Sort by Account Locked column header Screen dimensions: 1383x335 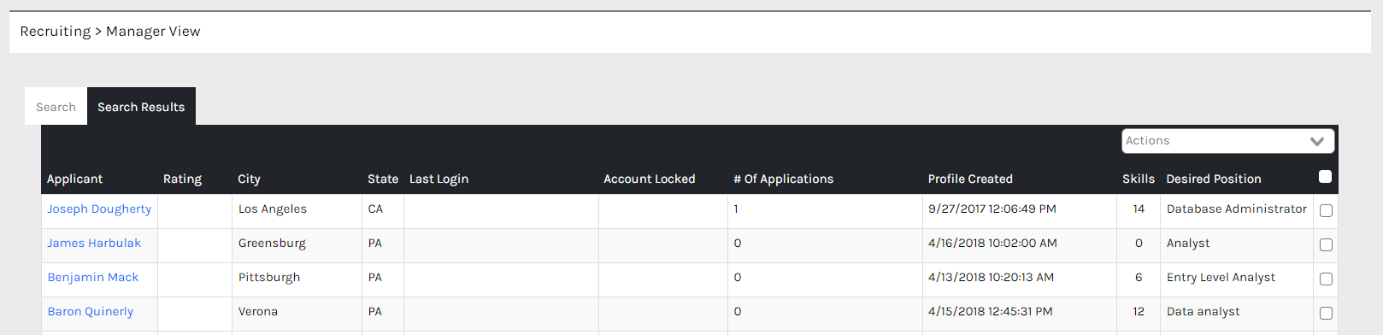pos(650,179)
